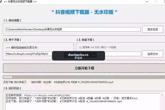165x110 pixels.
Task: Click the download progress bar
Action: pyautogui.click(x=84, y=77)
